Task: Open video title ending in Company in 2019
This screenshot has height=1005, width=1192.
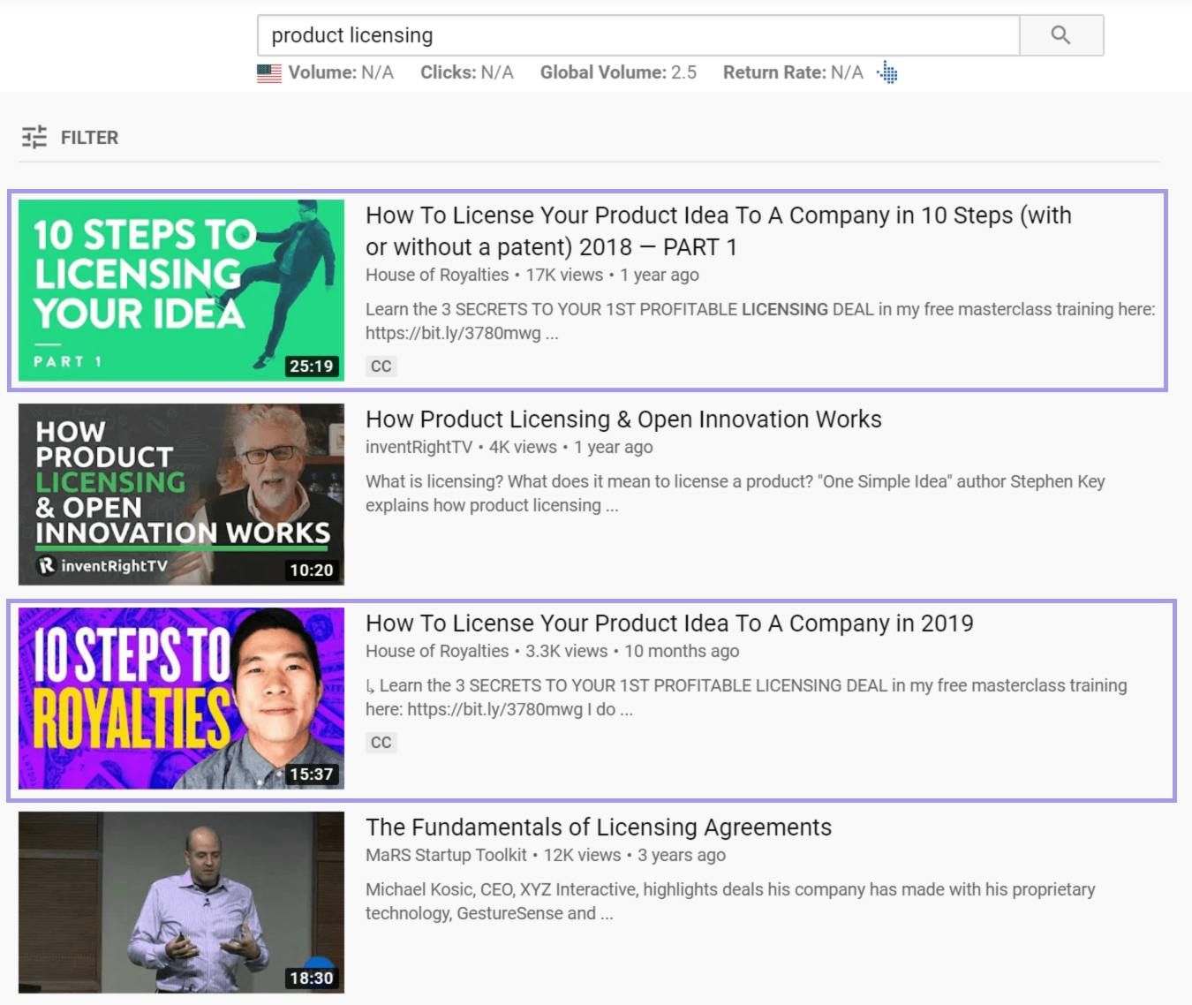Action: (669, 623)
